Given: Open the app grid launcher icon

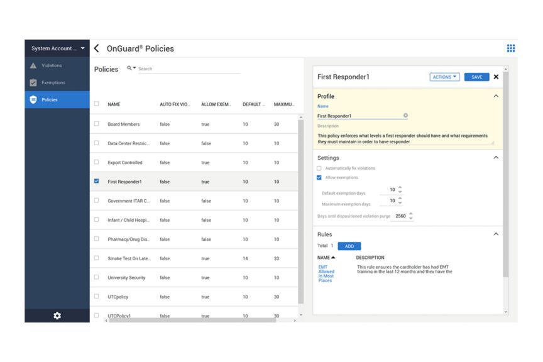Looking at the screenshot, I should click(510, 48).
